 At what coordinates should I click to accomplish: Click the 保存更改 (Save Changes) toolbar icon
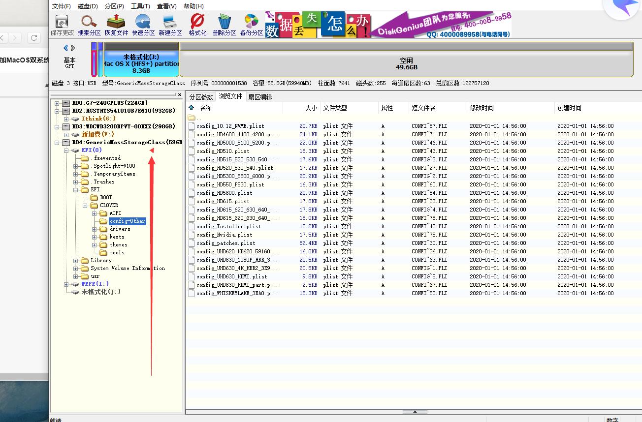(x=62, y=25)
